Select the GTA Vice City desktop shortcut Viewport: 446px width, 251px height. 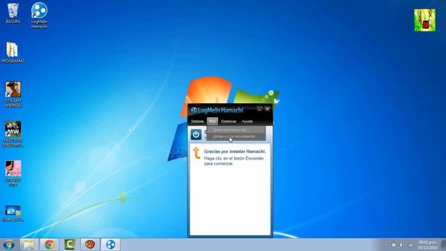coord(13,174)
